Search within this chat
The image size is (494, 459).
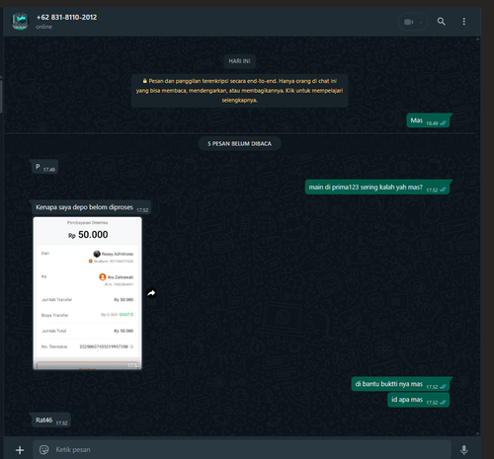pos(441,22)
